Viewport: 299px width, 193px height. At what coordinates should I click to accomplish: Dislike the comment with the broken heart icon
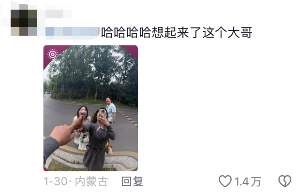(x=285, y=181)
